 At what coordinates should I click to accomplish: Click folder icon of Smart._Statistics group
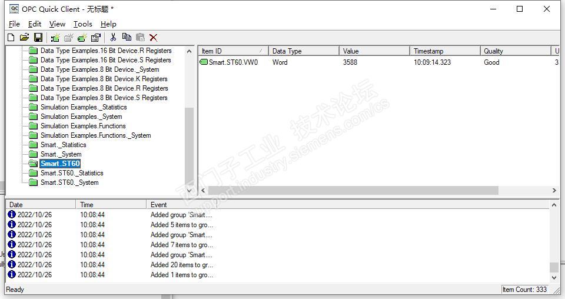point(33,145)
